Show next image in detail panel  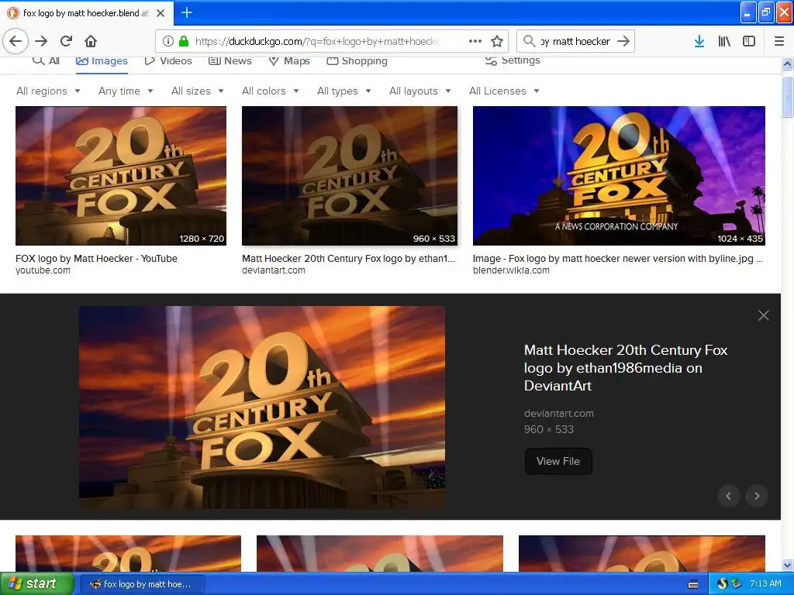click(x=757, y=496)
